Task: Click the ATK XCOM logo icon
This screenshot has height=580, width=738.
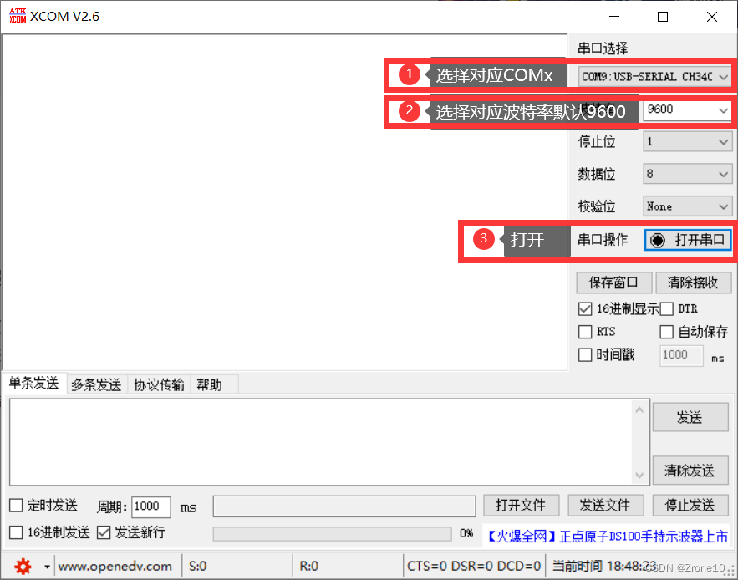Action: (x=17, y=15)
